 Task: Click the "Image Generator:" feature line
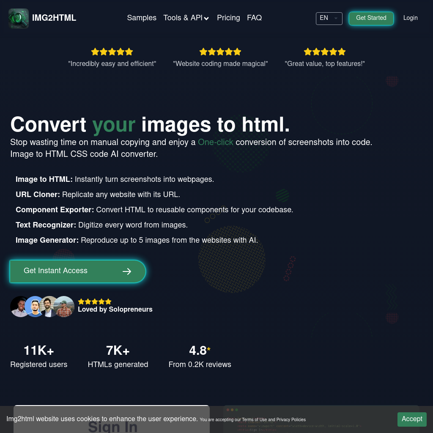click(137, 240)
